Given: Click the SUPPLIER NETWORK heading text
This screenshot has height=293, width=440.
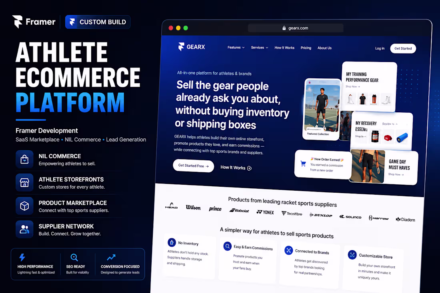Looking at the screenshot, I should click(x=66, y=226).
